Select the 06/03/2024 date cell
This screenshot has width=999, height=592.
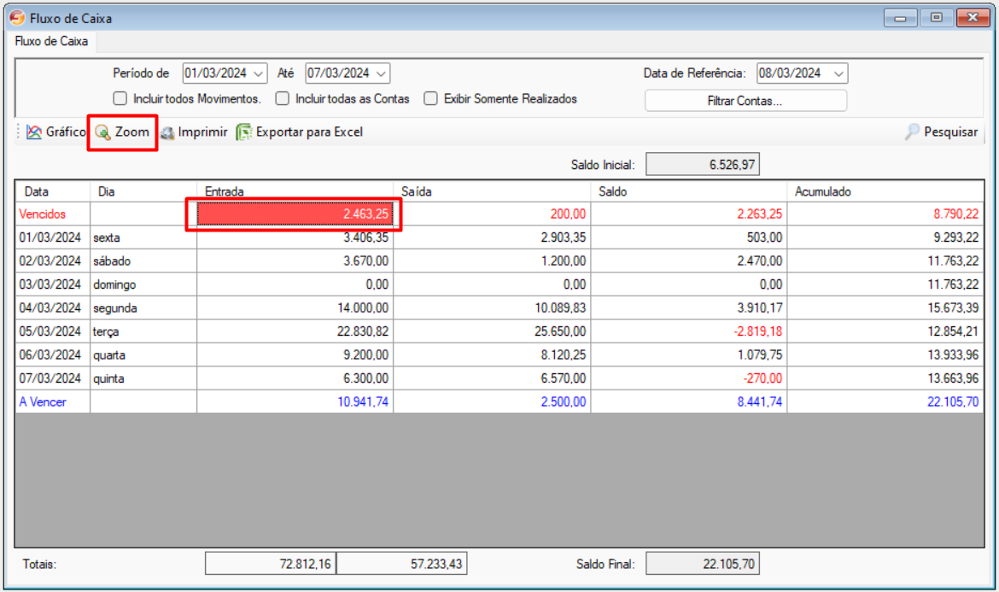53,355
